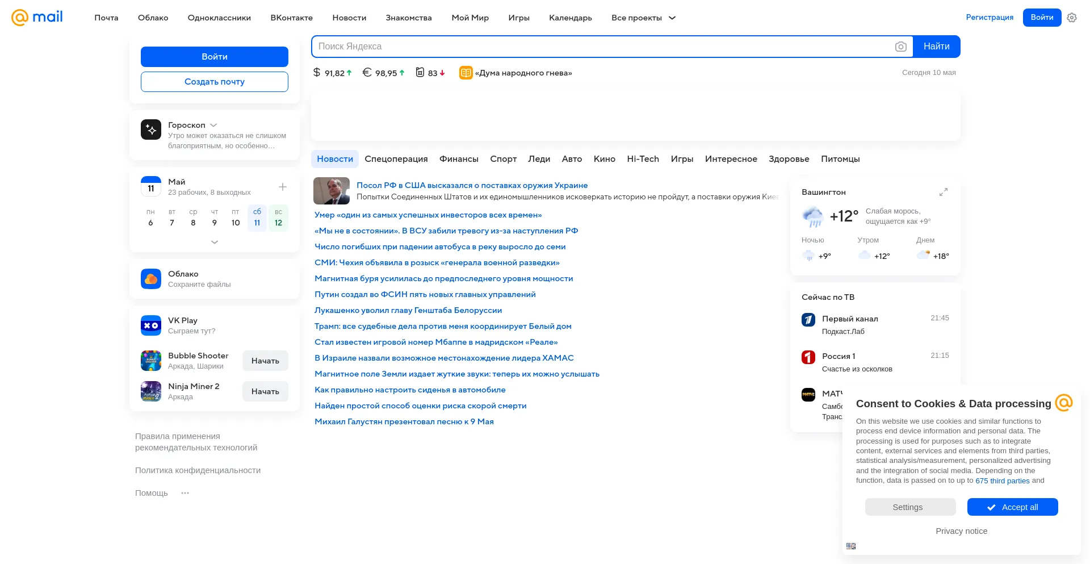Open Помощь link in footer
The width and height of the screenshot is (1090, 564).
[152, 493]
